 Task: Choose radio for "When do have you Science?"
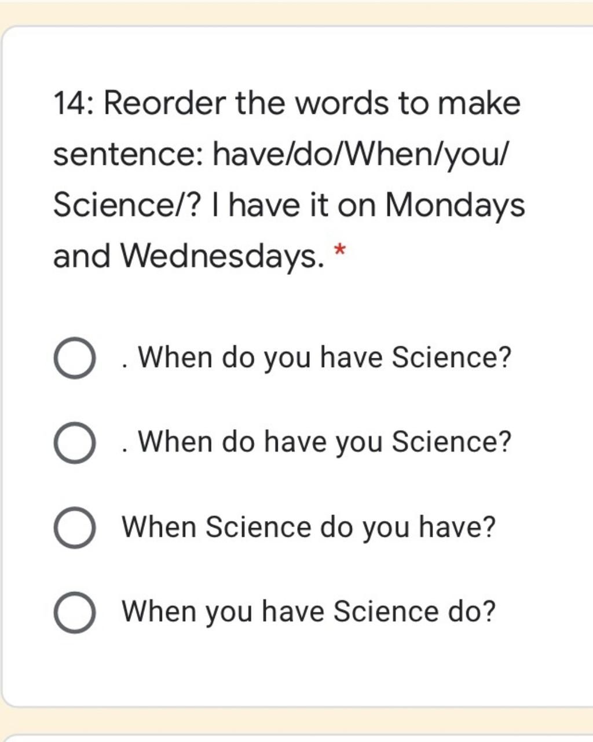pyautogui.click(x=75, y=442)
